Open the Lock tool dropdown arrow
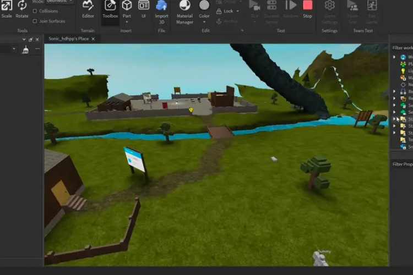The image size is (413, 275). click(x=237, y=11)
